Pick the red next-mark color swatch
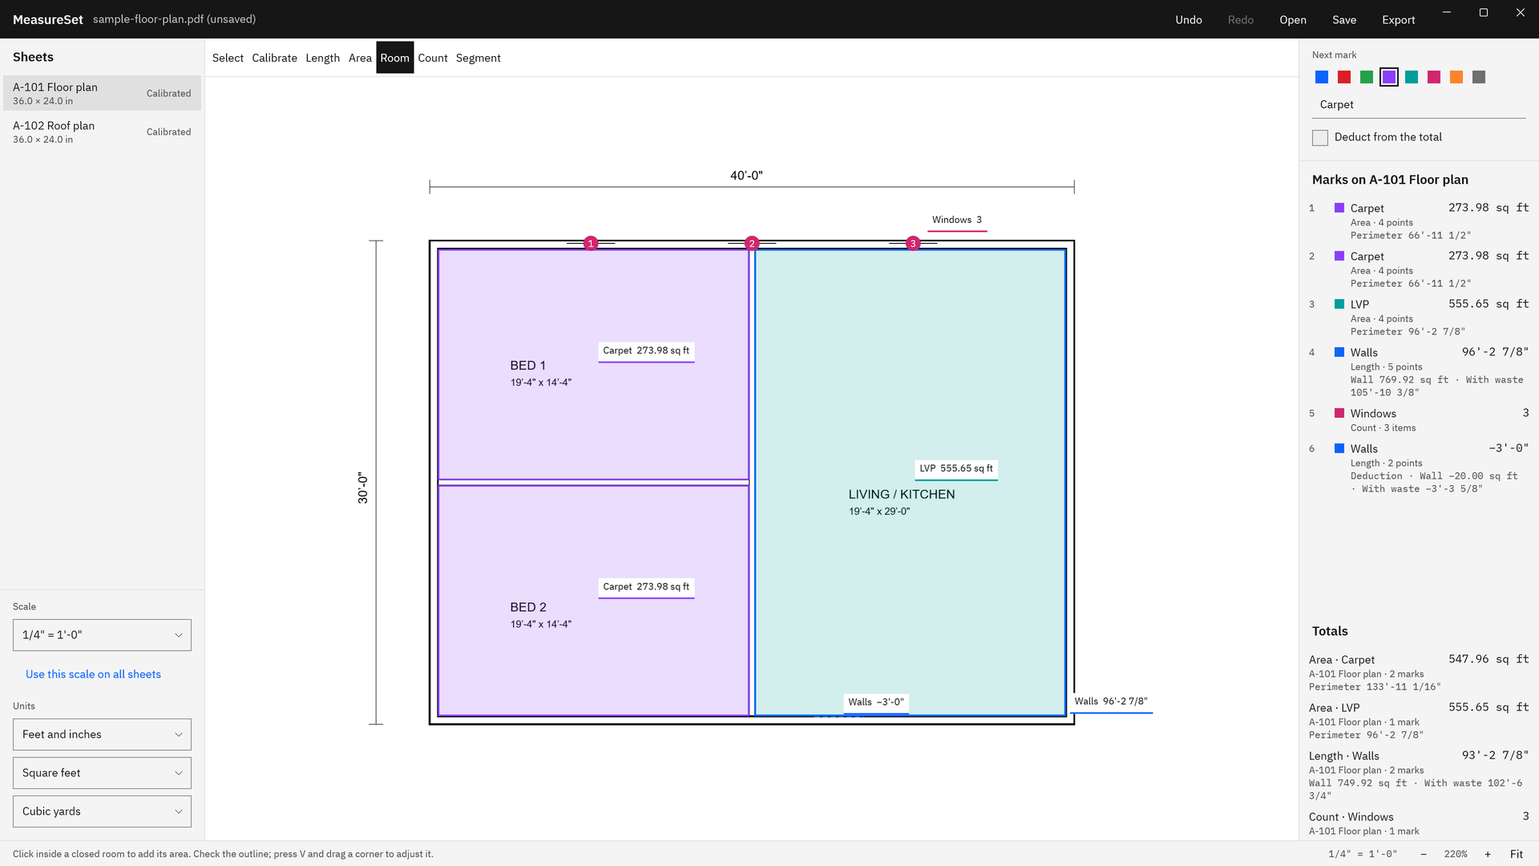 point(1344,77)
